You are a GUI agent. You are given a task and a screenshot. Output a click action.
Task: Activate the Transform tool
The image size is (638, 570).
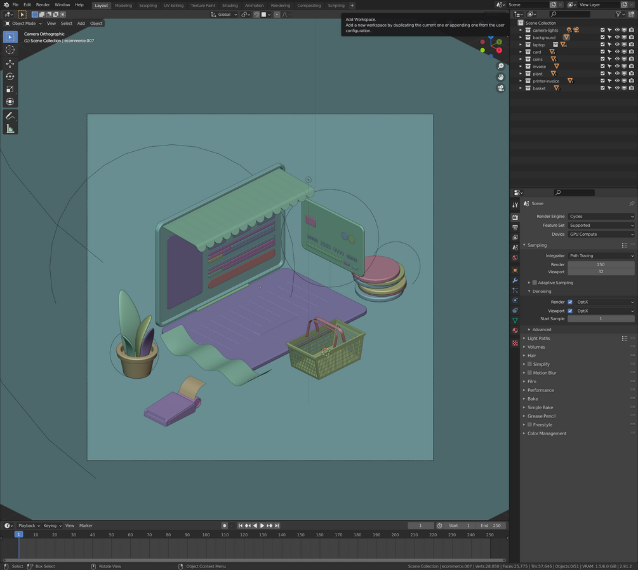click(10, 102)
